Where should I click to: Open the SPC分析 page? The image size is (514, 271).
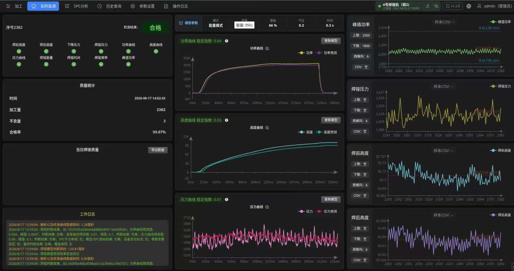pos(76,6)
